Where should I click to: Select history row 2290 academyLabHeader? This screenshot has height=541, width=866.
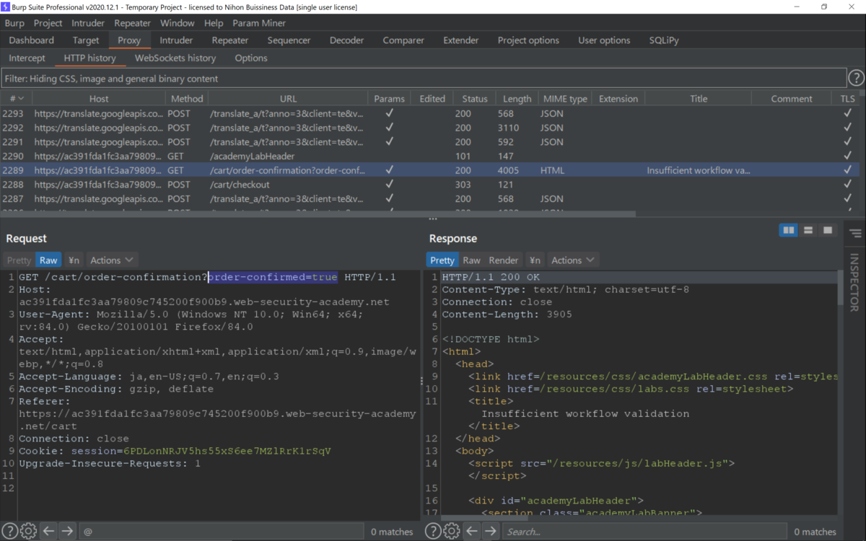coord(430,156)
